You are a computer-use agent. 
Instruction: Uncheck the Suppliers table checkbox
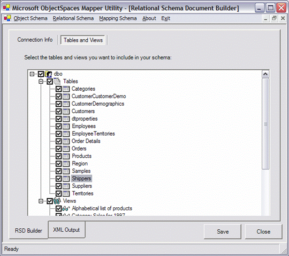(x=59, y=186)
